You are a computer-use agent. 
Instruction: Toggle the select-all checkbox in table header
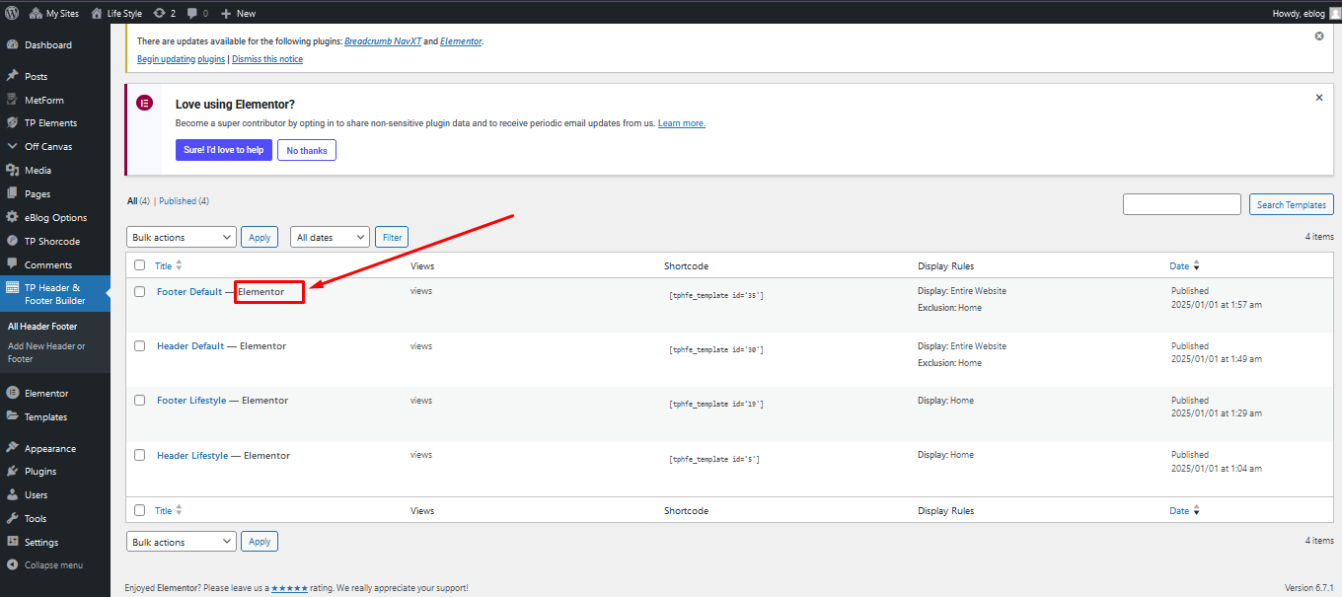click(x=139, y=265)
